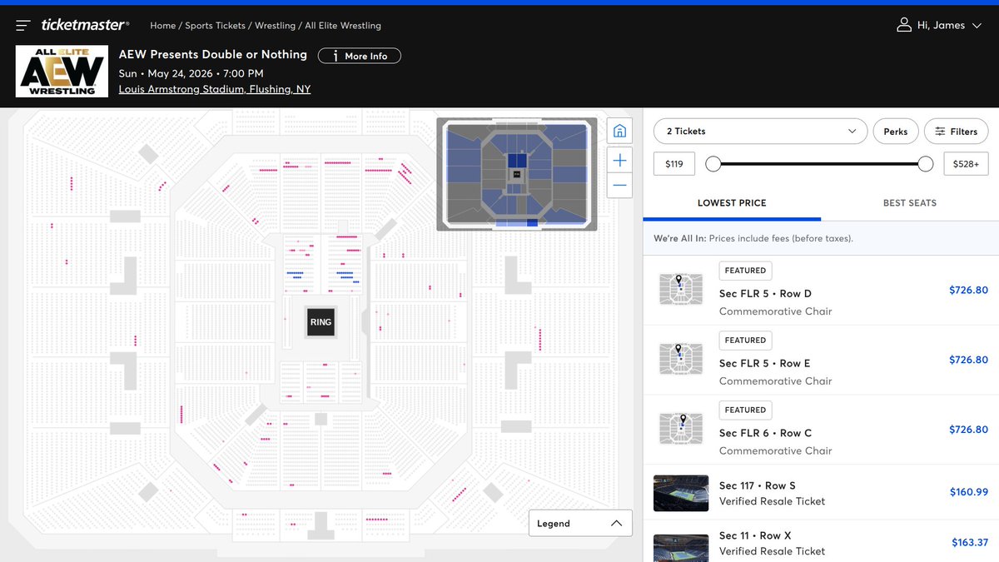Click the Filters sliders icon
This screenshot has width=999, height=562.
click(940, 132)
